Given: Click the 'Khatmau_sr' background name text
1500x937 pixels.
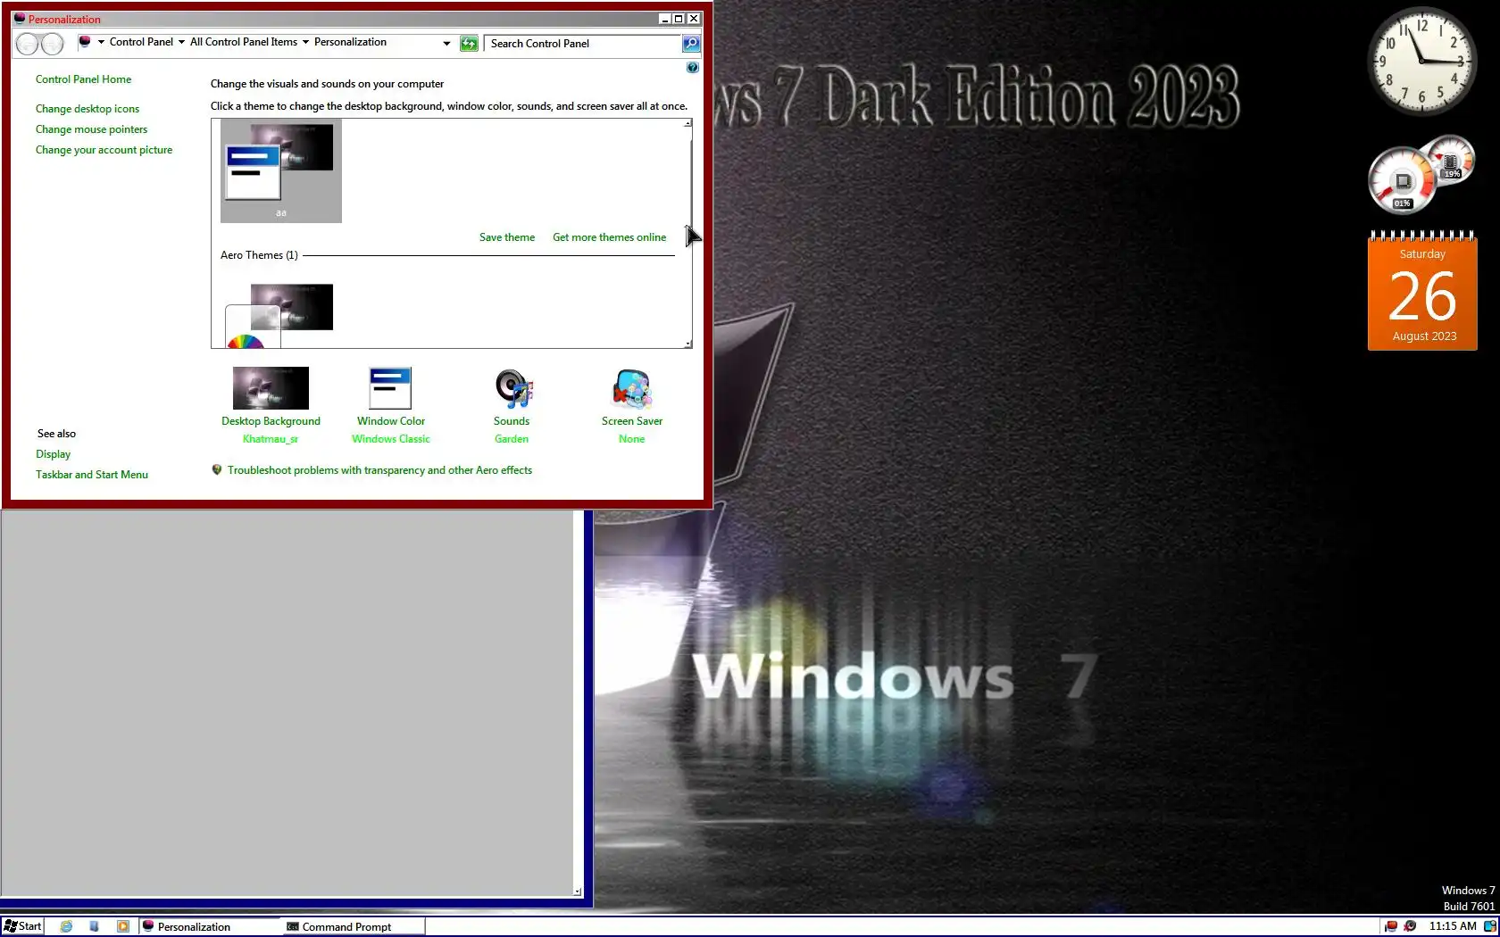Looking at the screenshot, I should click(x=271, y=439).
